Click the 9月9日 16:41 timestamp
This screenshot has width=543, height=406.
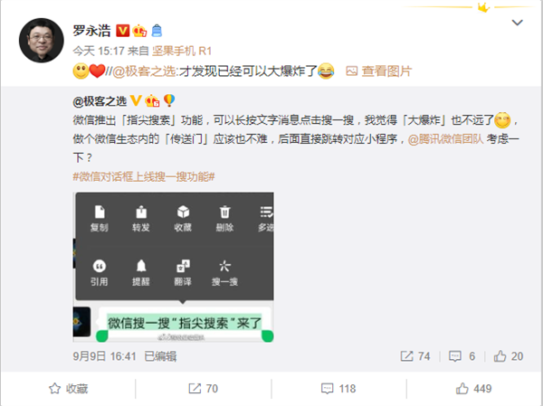[x=104, y=356]
